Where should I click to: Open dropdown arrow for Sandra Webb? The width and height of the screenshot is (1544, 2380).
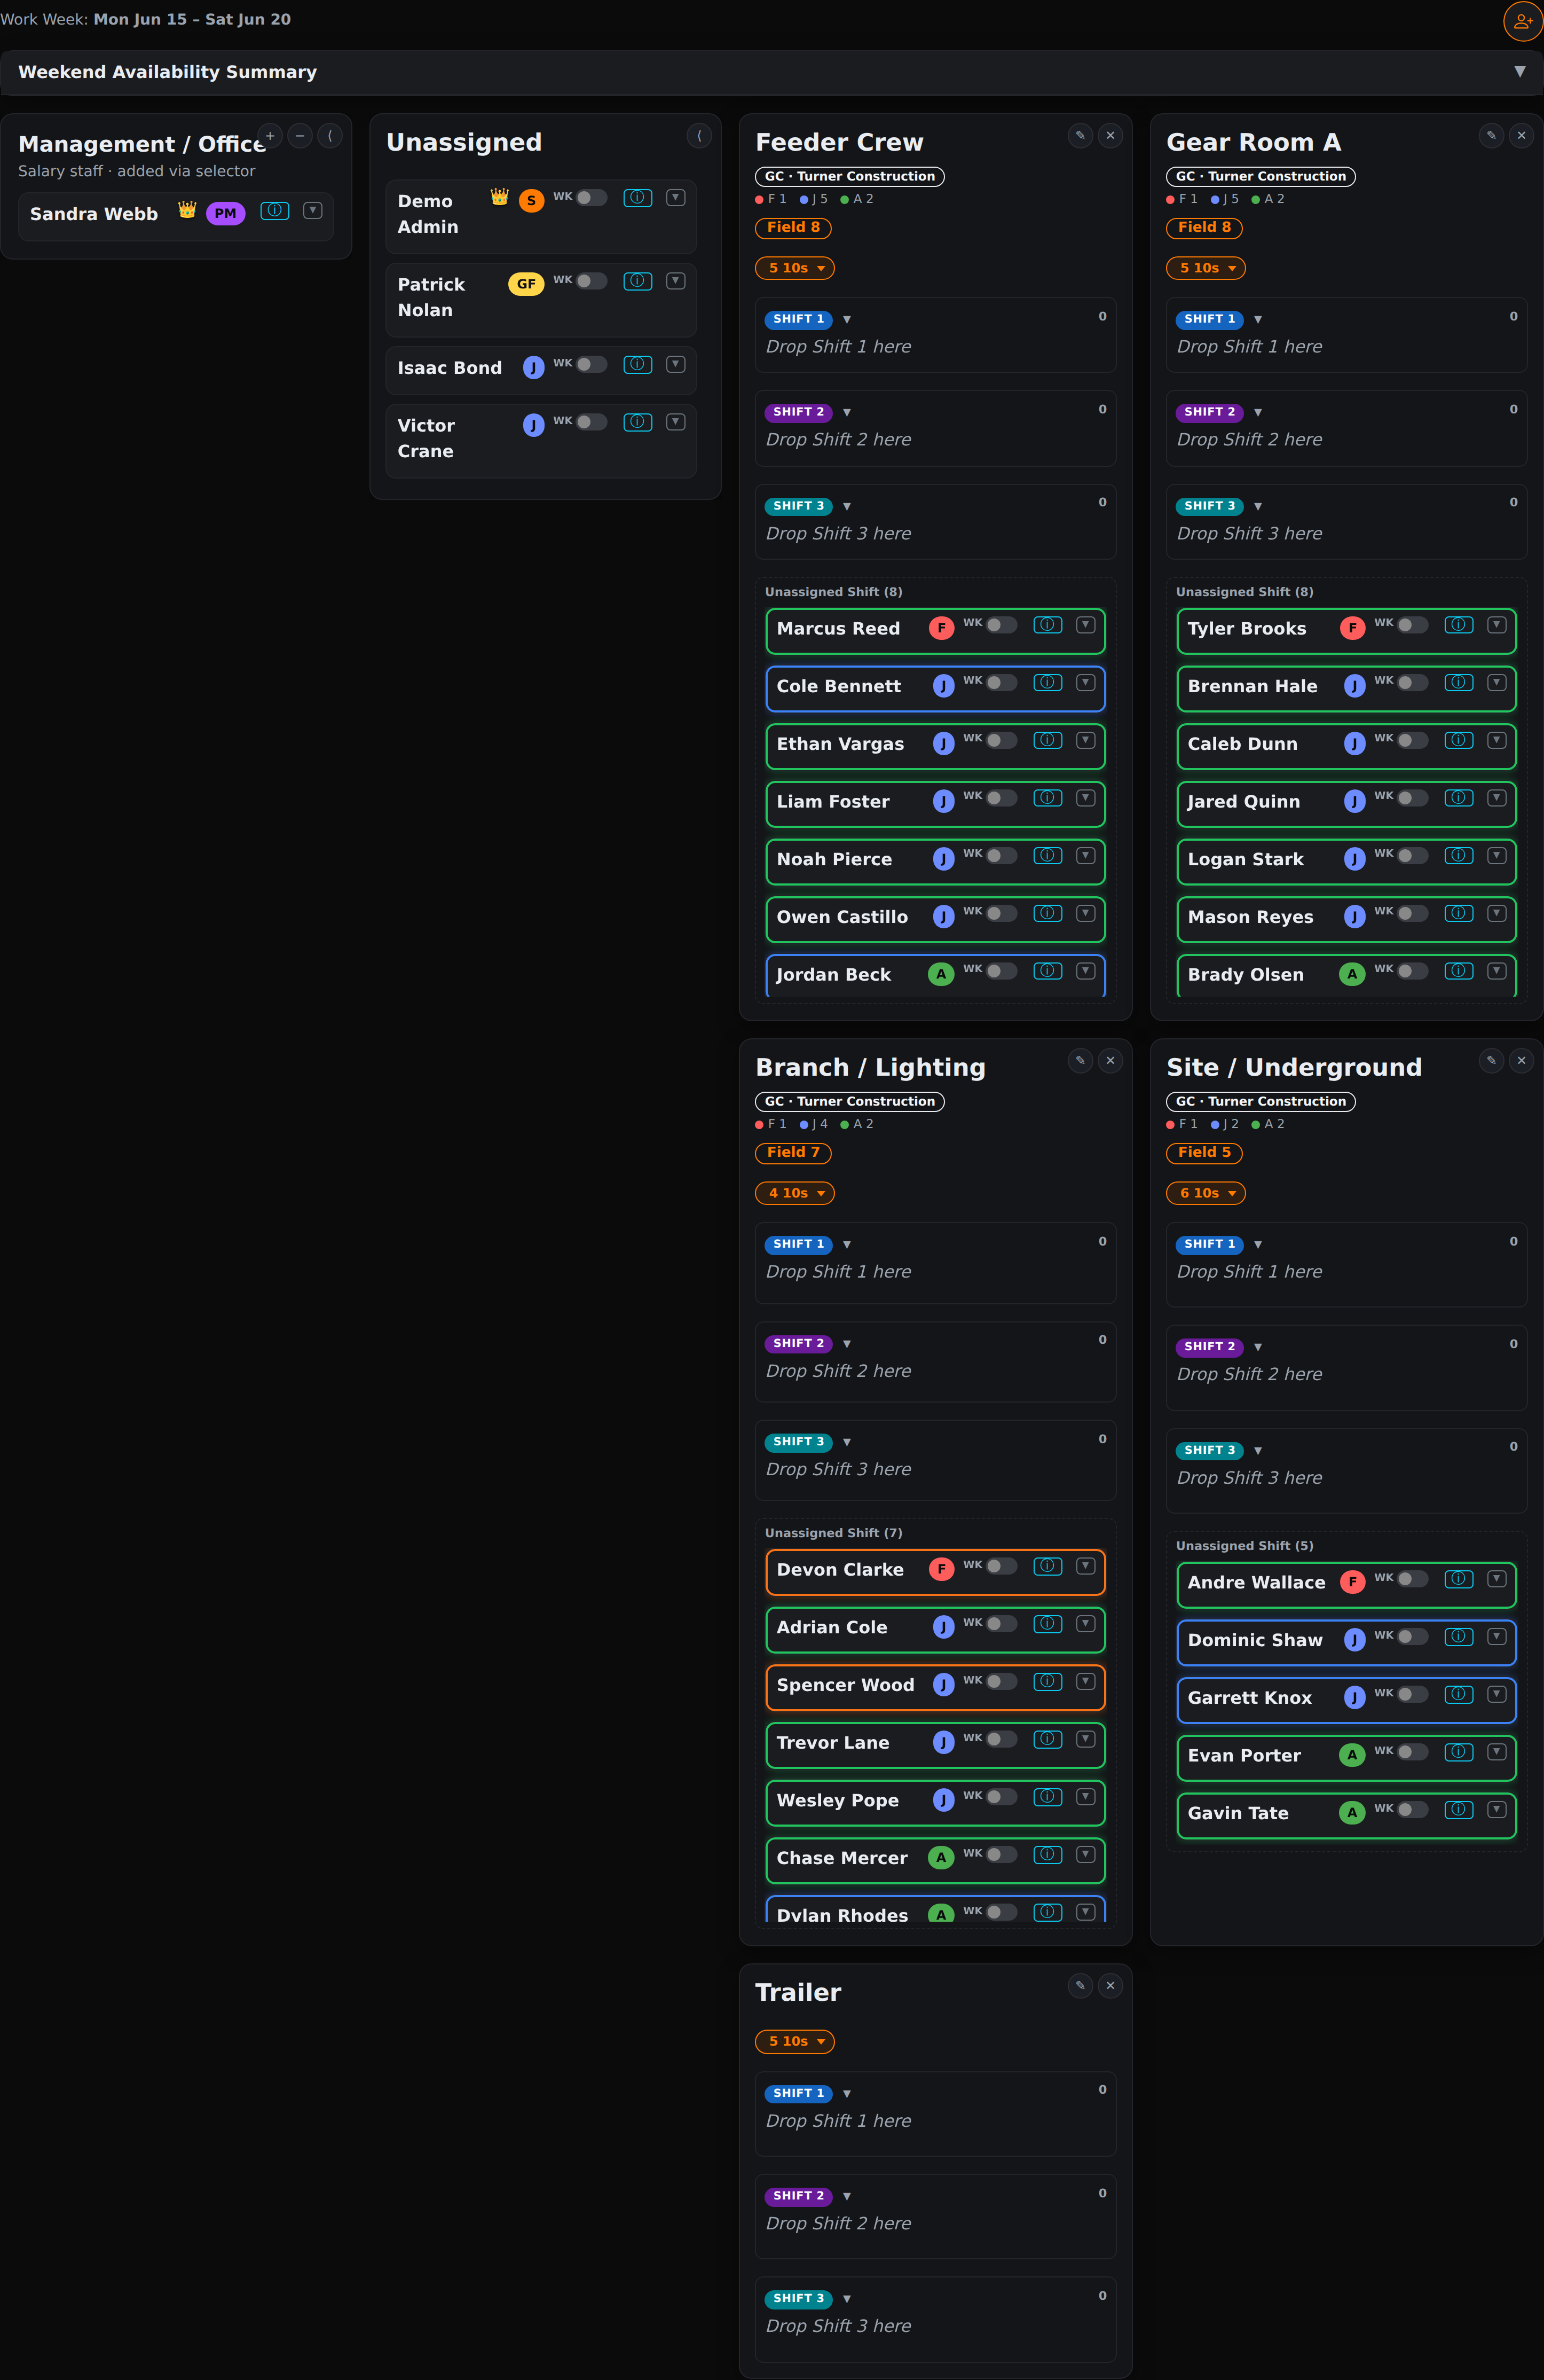tap(313, 211)
